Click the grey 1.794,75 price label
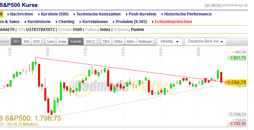Viewport: 254px width, 130px height. [x=237, y=115]
